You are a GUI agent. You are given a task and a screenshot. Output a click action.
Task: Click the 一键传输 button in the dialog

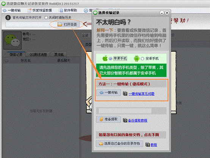click(108, 93)
